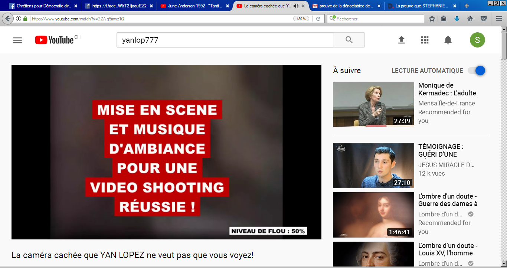Open a new browser tab

click(x=467, y=6)
